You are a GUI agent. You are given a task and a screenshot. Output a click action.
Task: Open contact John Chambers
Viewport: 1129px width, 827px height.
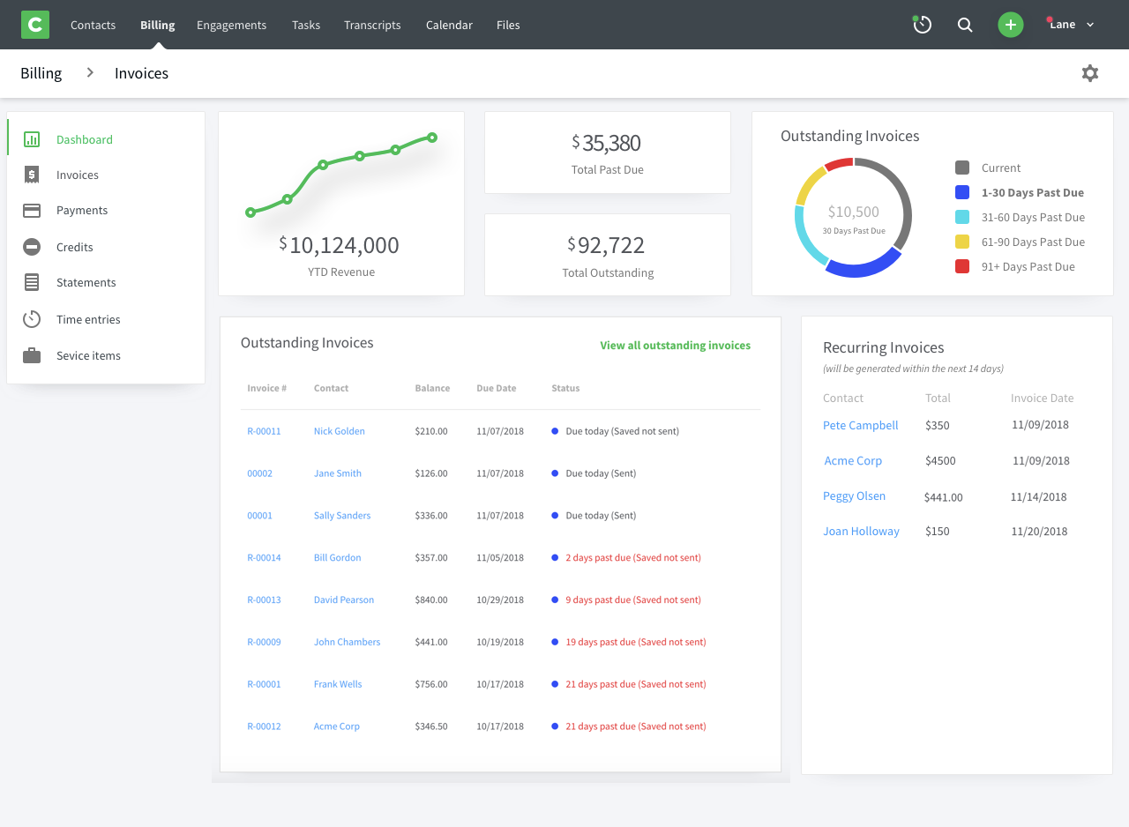(348, 642)
